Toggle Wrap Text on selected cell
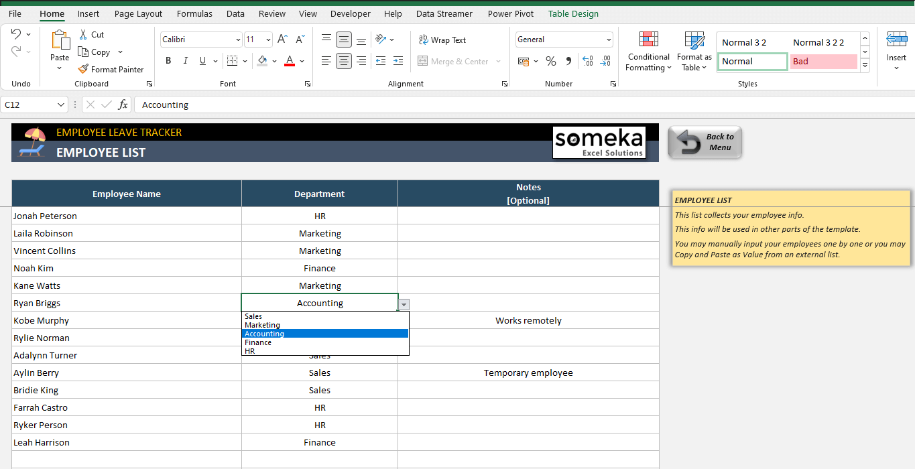 [x=442, y=40]
